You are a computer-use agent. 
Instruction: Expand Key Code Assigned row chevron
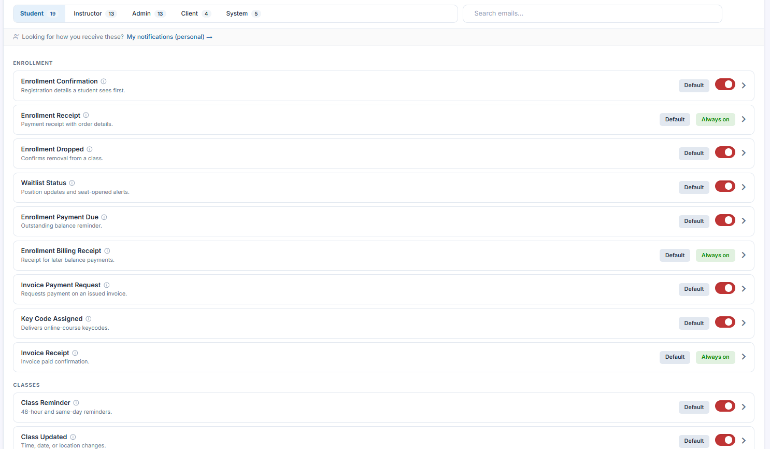click(744, 323)
